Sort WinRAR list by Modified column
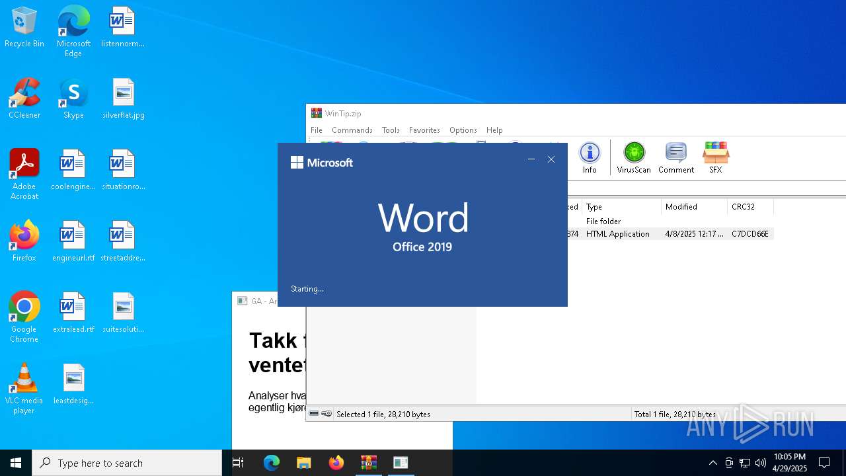 (x=694, y=207)
